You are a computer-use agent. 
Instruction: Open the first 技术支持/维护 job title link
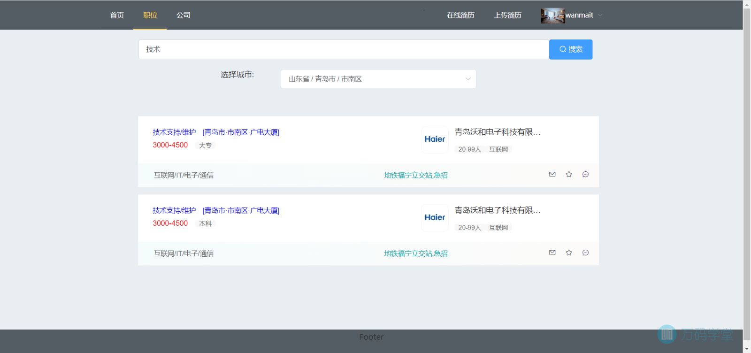174,132
